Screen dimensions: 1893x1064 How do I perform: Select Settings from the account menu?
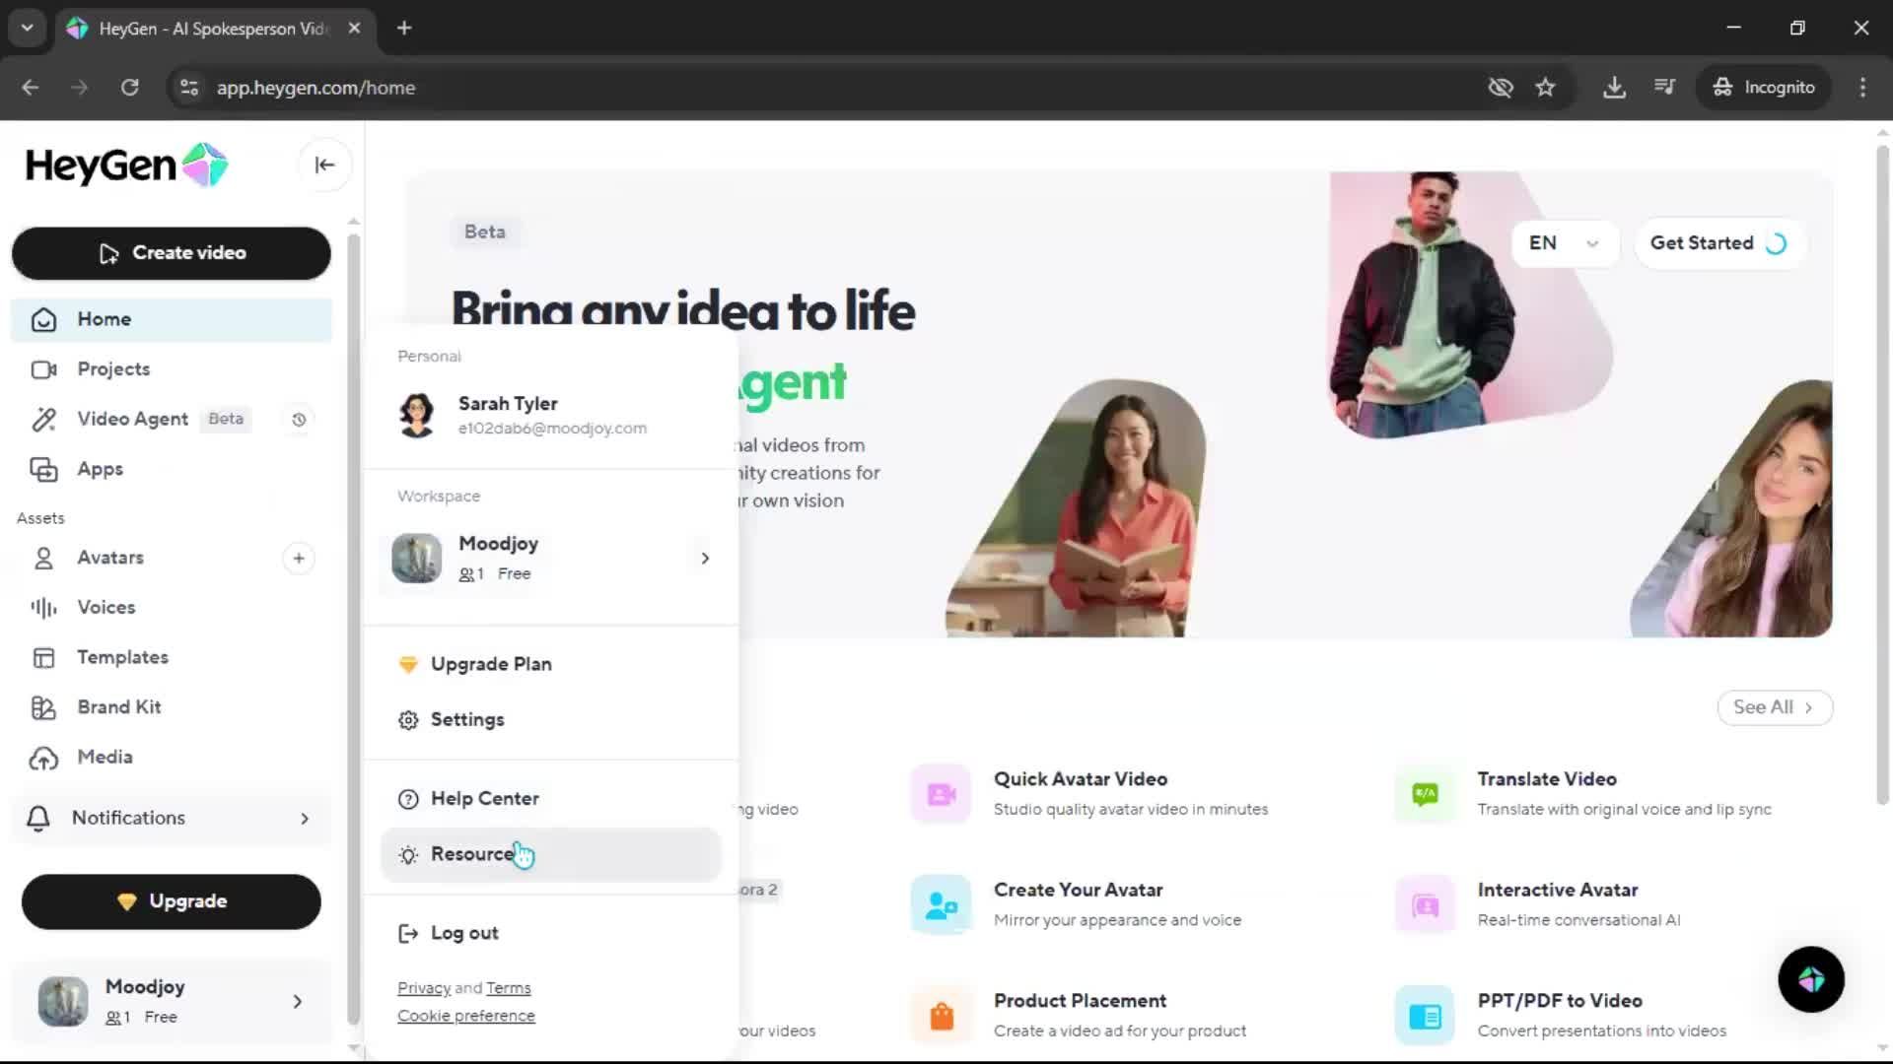[467, 720]
